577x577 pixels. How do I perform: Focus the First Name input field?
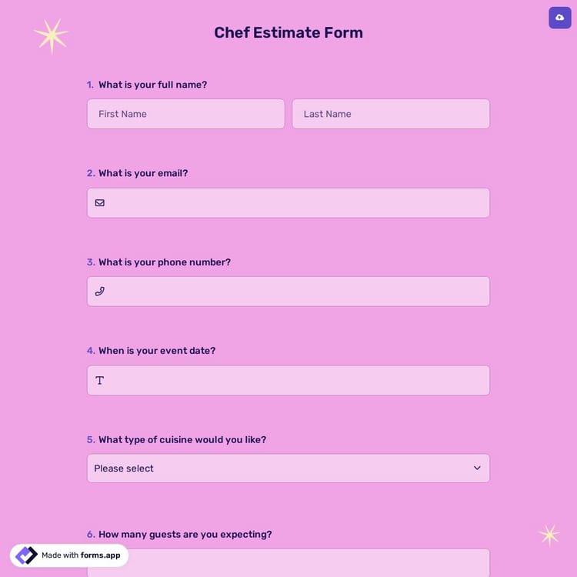pyautogui.click(x=185, y=114)
